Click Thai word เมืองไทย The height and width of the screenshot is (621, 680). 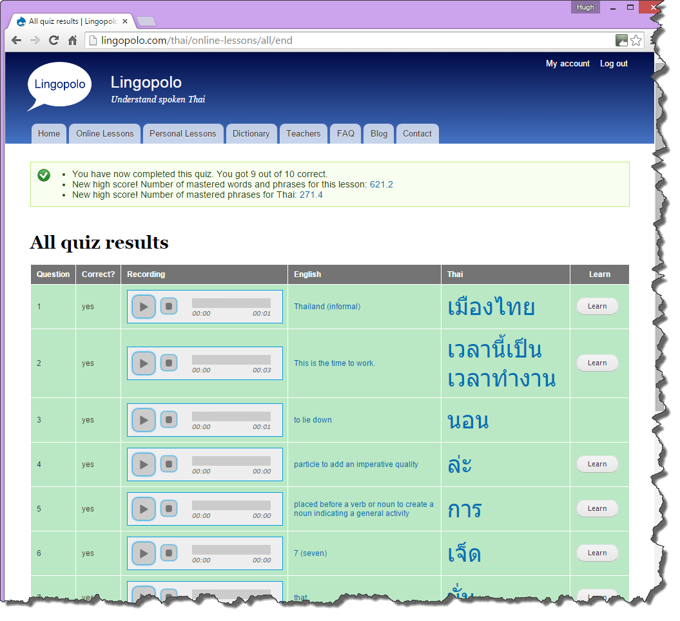click(491, 307)
